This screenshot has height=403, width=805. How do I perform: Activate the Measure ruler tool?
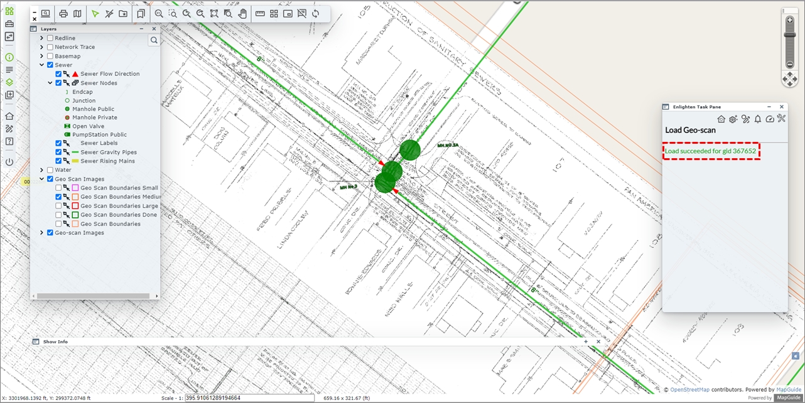pos(260,13)
